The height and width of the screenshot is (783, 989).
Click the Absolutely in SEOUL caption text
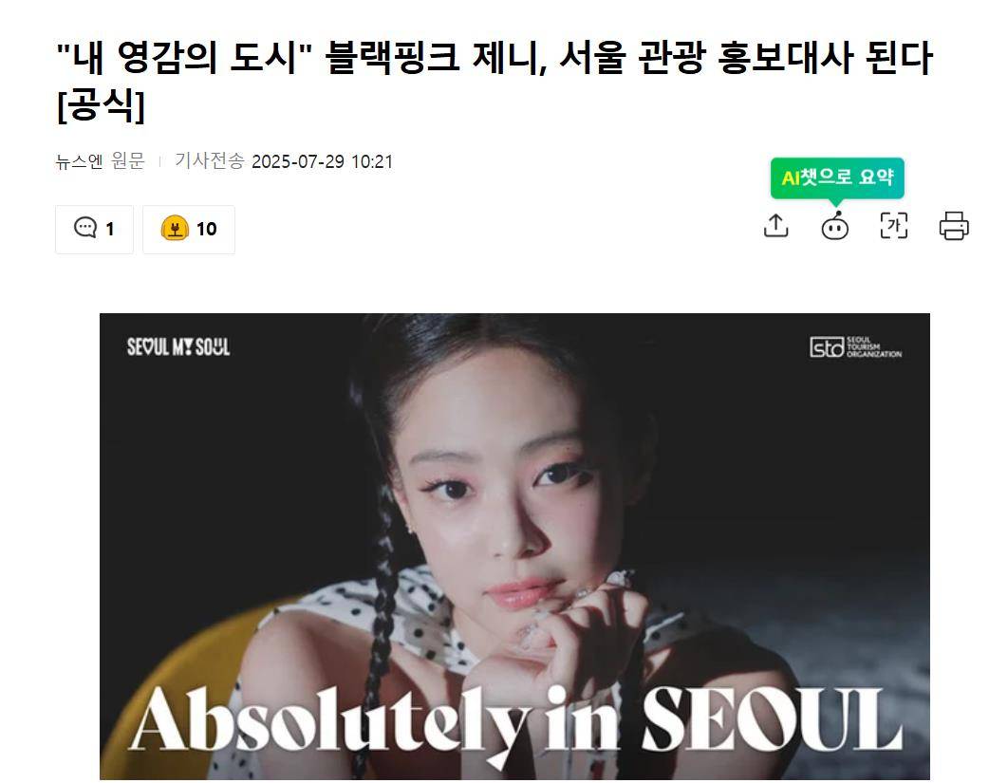click(516, 719)
